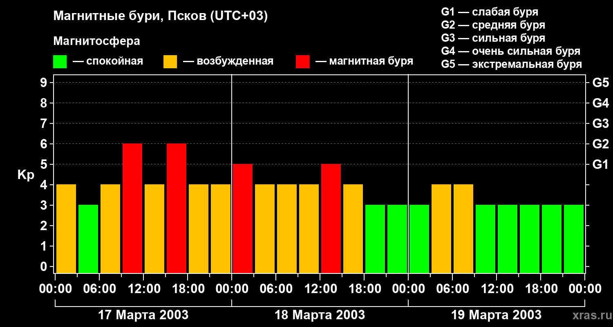This screenshot has height=327, width=613.
Task: Click '06:00' time label under 19 Марта
Action: pyautogui.click(x=452, y=289)
